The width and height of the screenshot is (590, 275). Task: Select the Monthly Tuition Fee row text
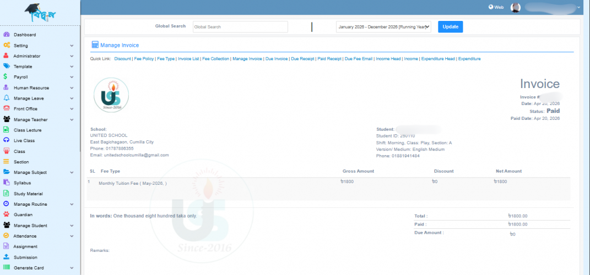pyautogui.click(x=132, y=183)
